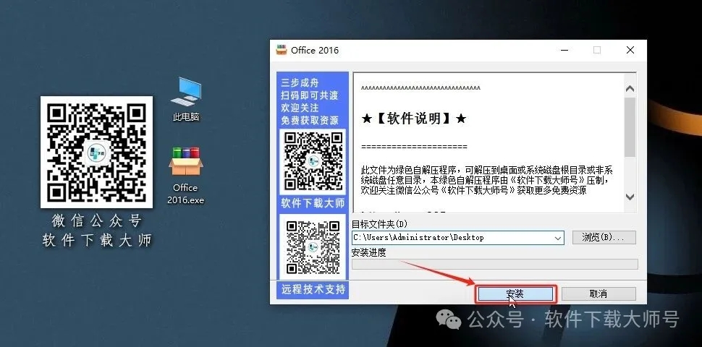
Task: Click the 远程技术支持 label
Action: point(313,289)
